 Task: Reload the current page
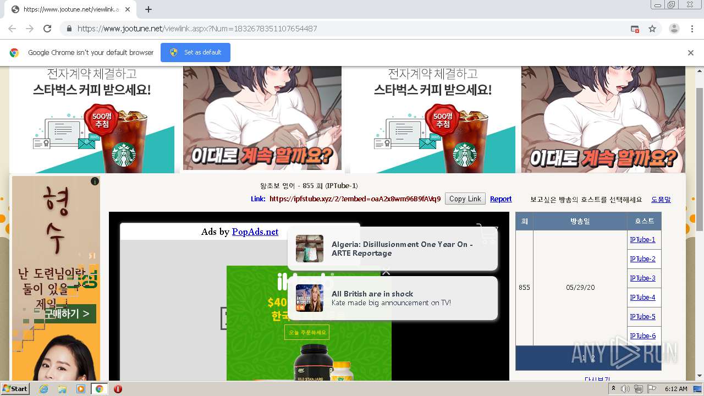point(47,29)
